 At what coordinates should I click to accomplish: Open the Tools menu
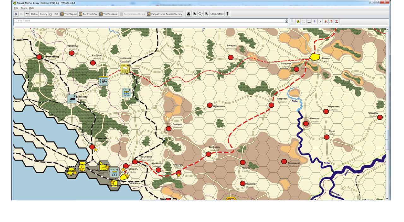(24, 8)
